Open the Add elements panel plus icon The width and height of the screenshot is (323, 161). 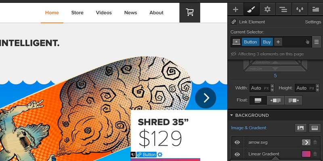point(235,9)
